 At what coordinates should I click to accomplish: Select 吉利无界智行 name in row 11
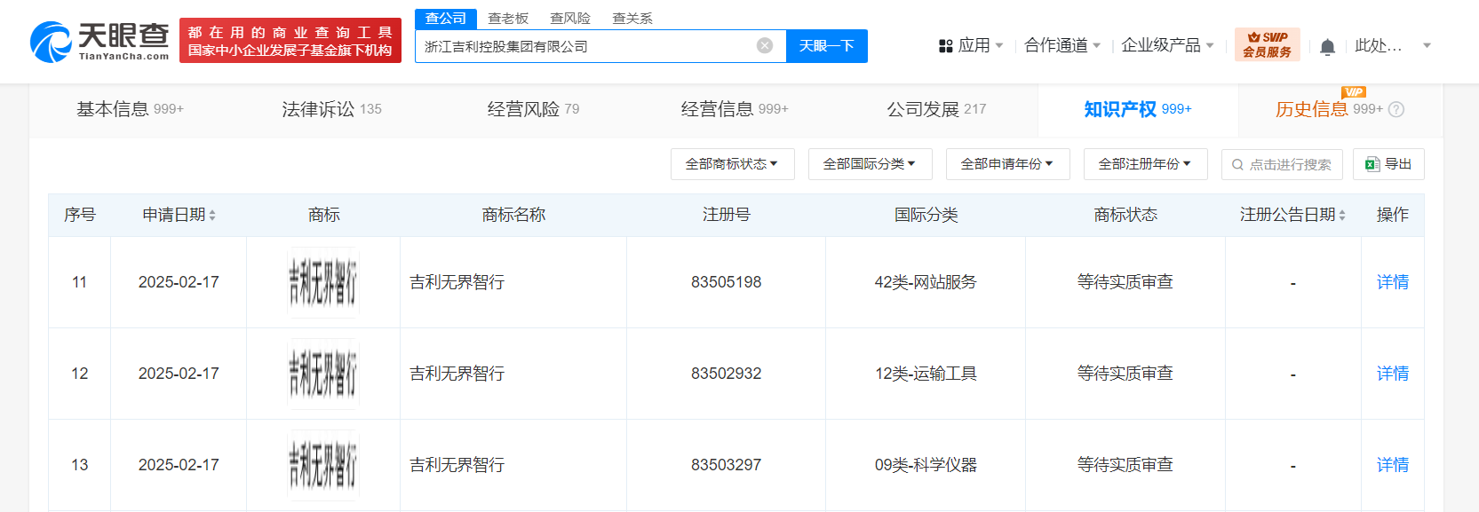coord(457,282)
